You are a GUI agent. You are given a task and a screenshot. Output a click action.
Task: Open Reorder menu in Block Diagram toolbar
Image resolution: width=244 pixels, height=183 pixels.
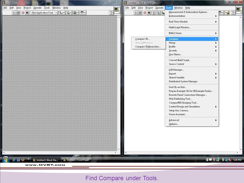(x=221, y=13)
